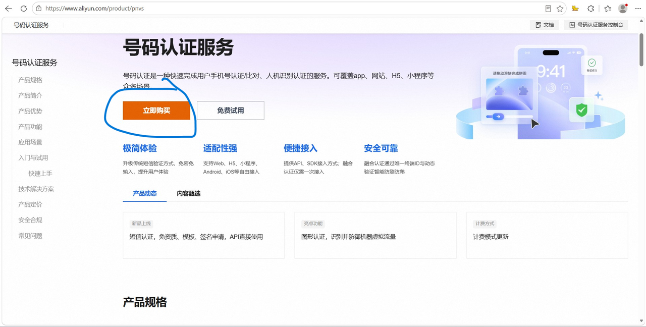
Task: Open the favorites list icon
Action: pos(608,9)
